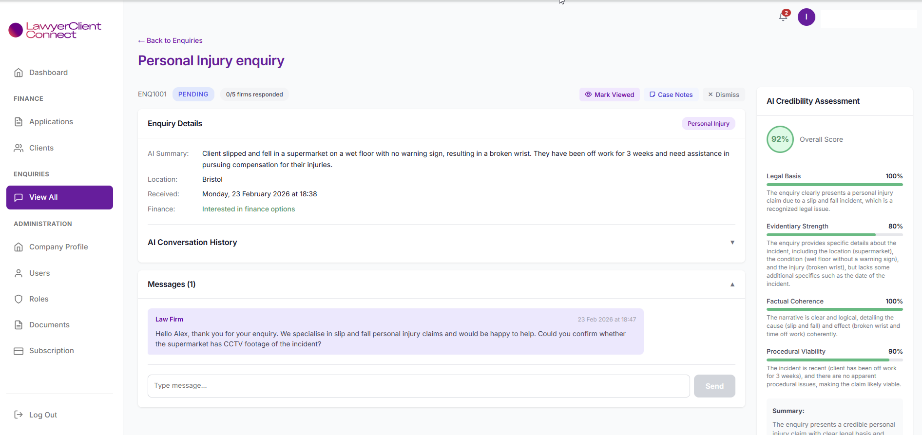Click the AI Credibility Assessment heading

pos(813,101)
